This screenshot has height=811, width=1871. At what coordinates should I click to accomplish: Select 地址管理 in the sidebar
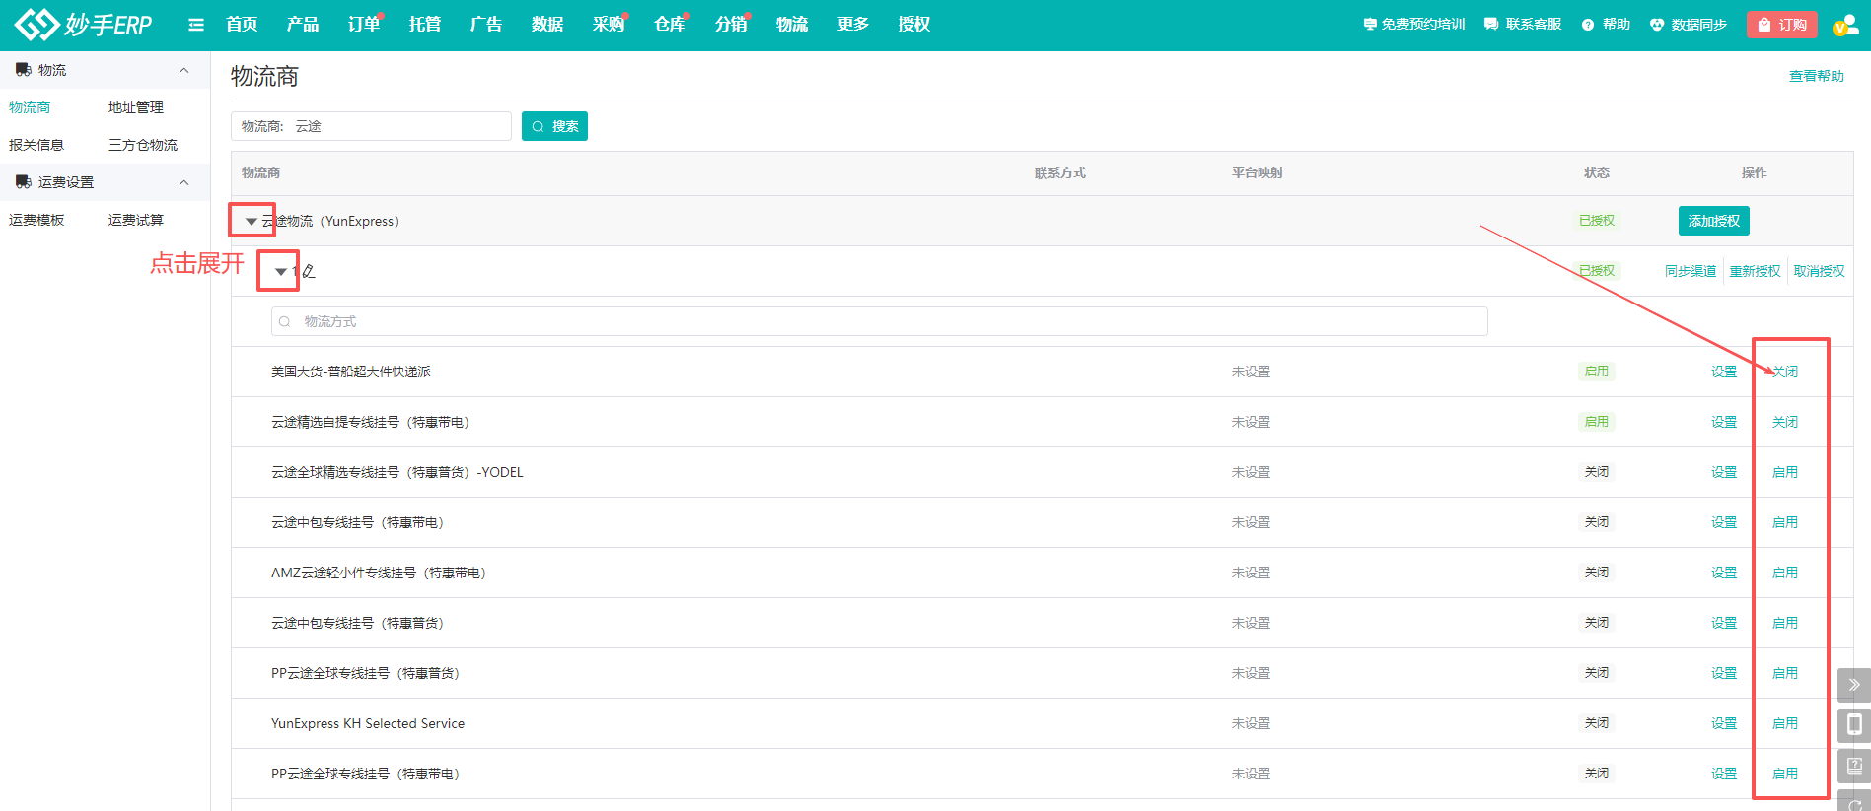136,107
